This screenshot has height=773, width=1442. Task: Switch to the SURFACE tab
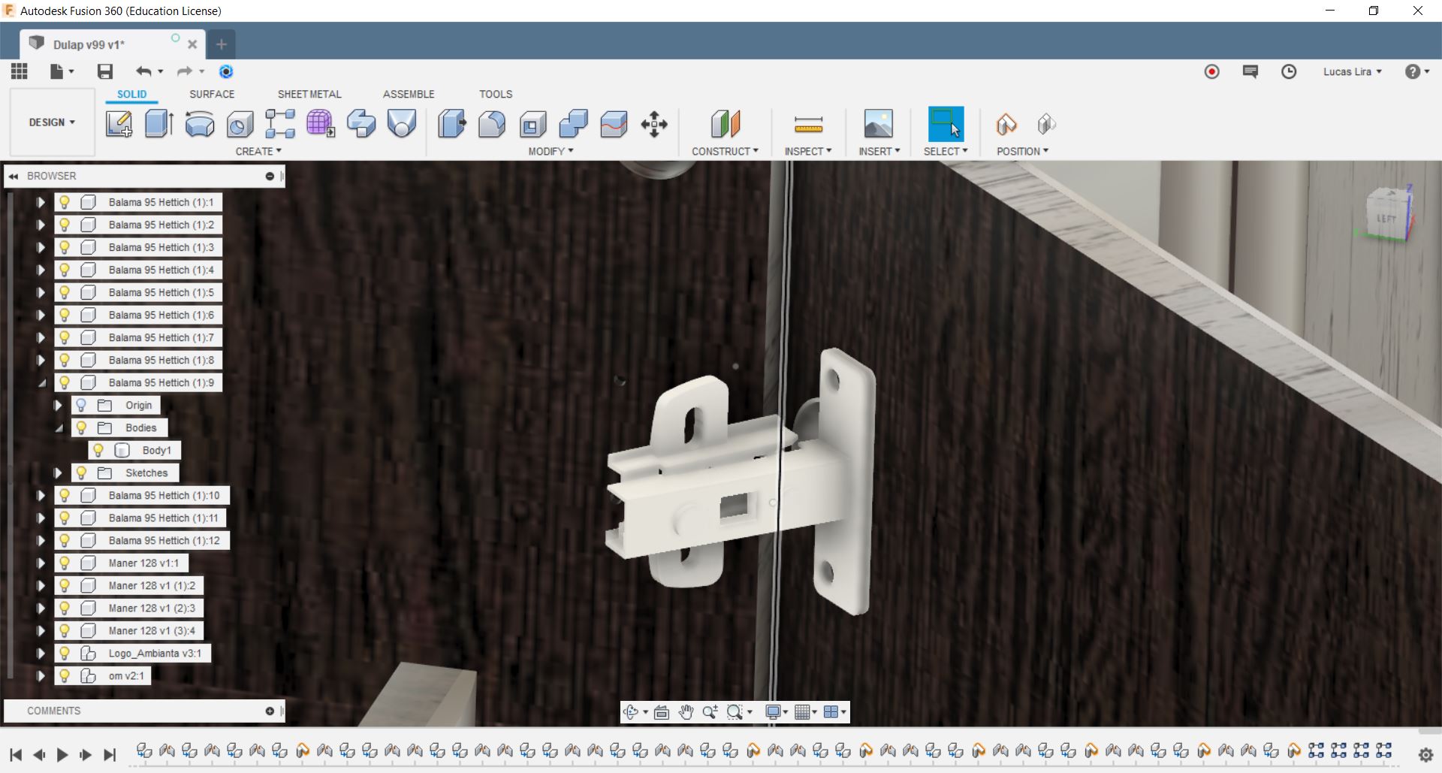[212, 94]
